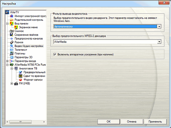Collapse the Вид панели tree node
The width and height of the screenshot is (171, 128).
[x=7, y=24]
